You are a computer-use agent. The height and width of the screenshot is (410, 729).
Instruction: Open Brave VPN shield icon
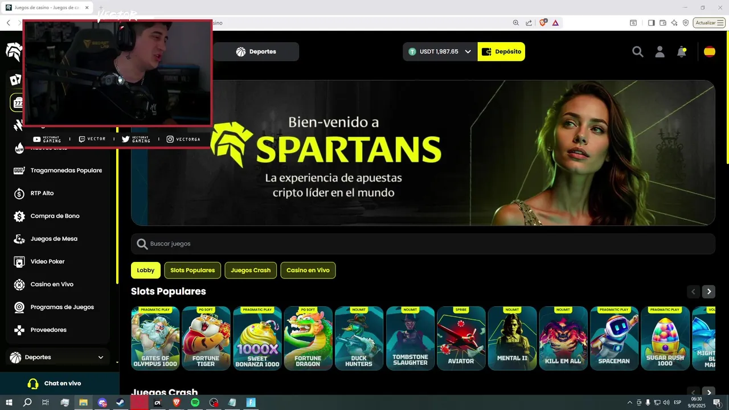pyautogui.click(x=686, y=23)
